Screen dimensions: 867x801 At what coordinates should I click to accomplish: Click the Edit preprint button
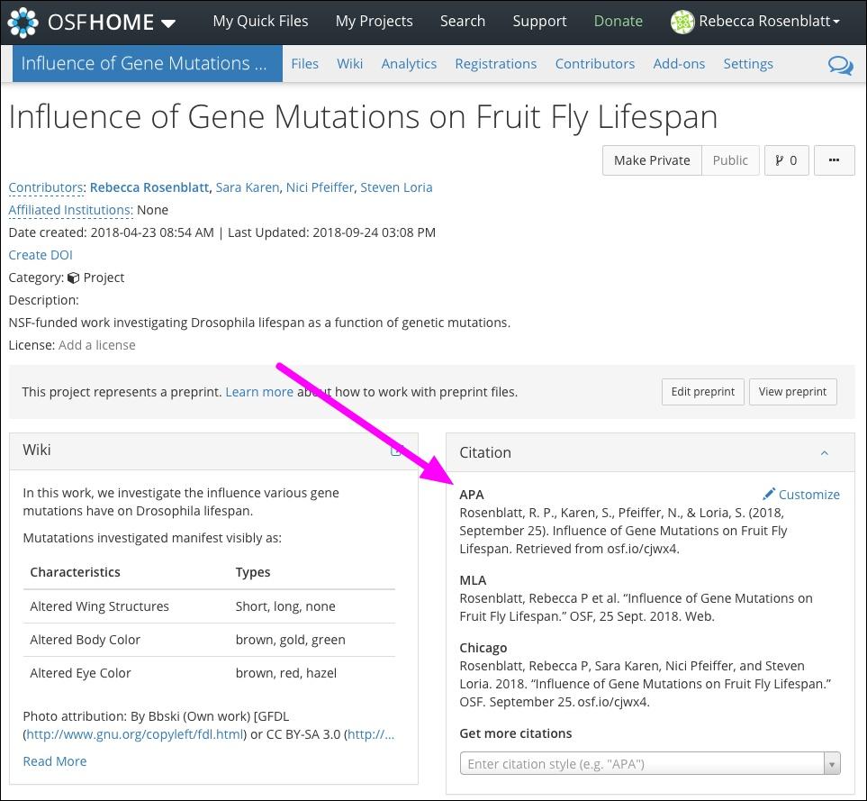703,392
